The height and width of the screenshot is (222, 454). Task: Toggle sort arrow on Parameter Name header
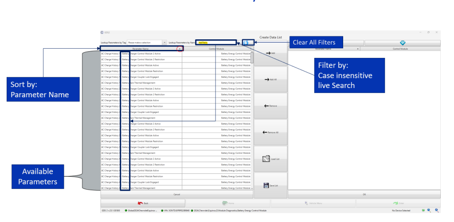(180, 49)
